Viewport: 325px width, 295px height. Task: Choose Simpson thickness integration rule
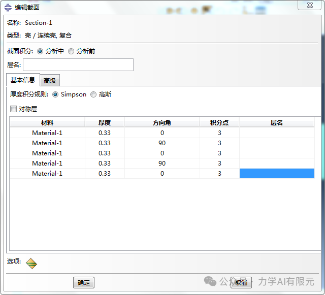click(55, 94)
